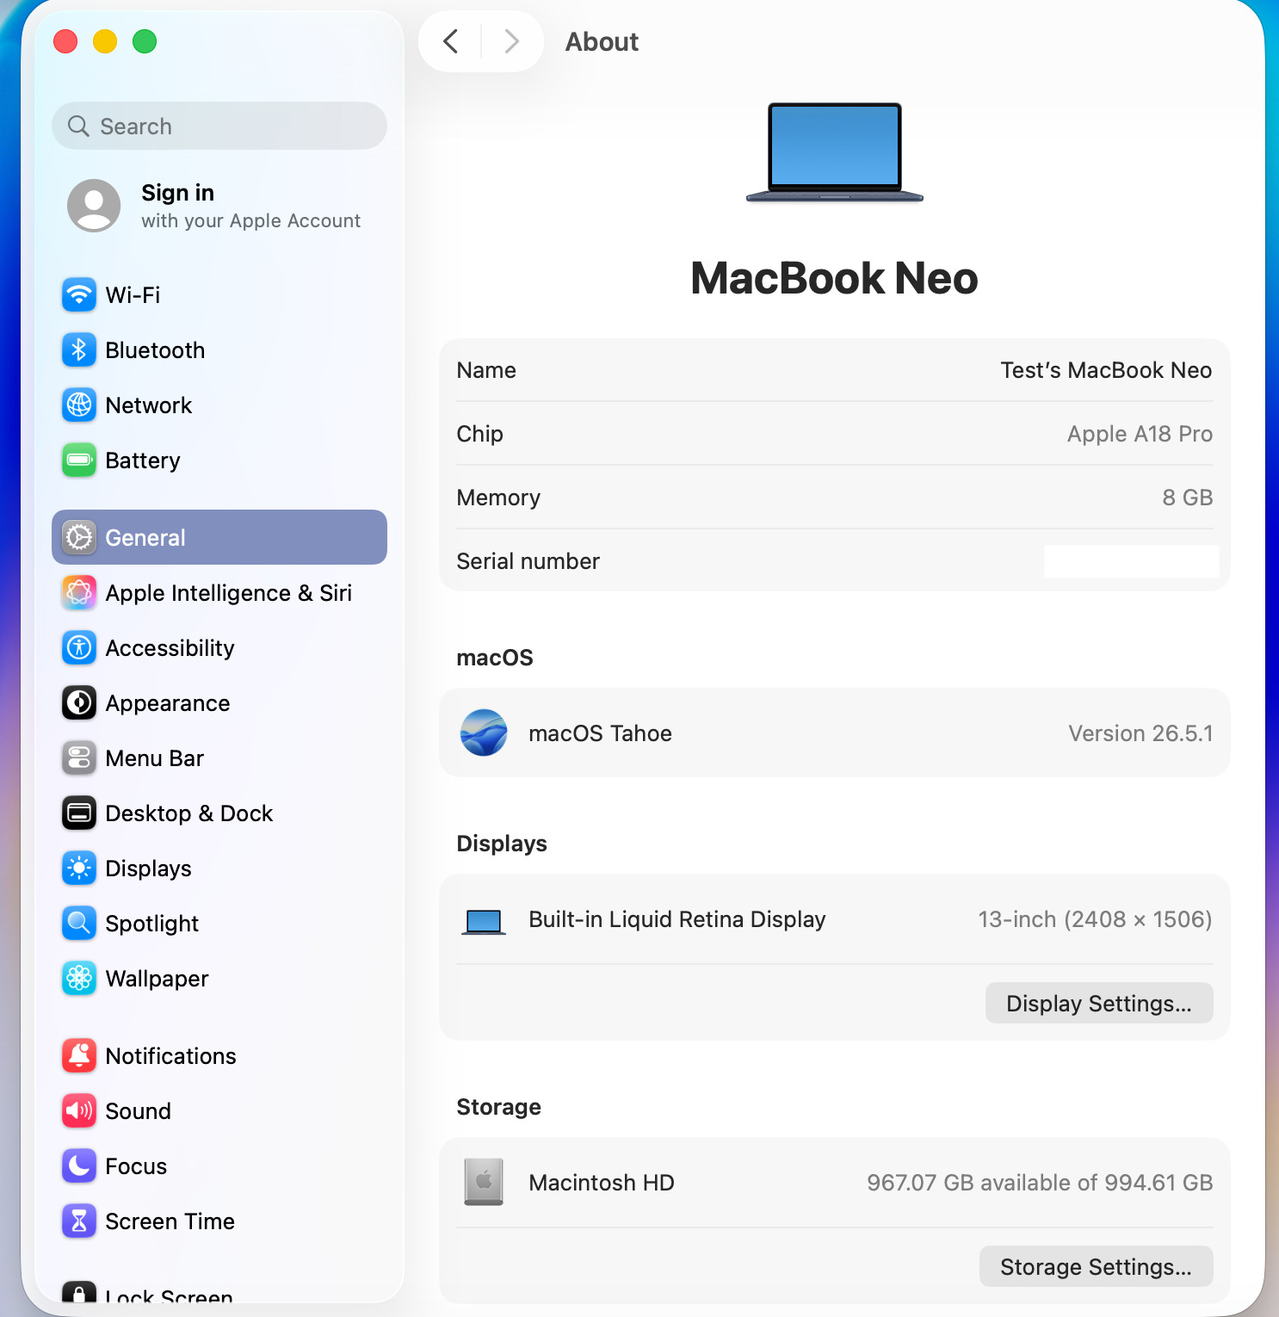
Task: Select the Wallpaper flower icon
Action: tap(79, 978)
